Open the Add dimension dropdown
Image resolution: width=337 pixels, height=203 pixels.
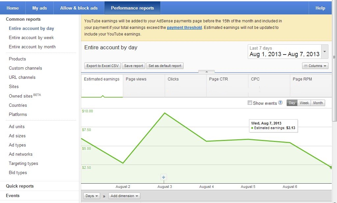(x=125, y=196)
